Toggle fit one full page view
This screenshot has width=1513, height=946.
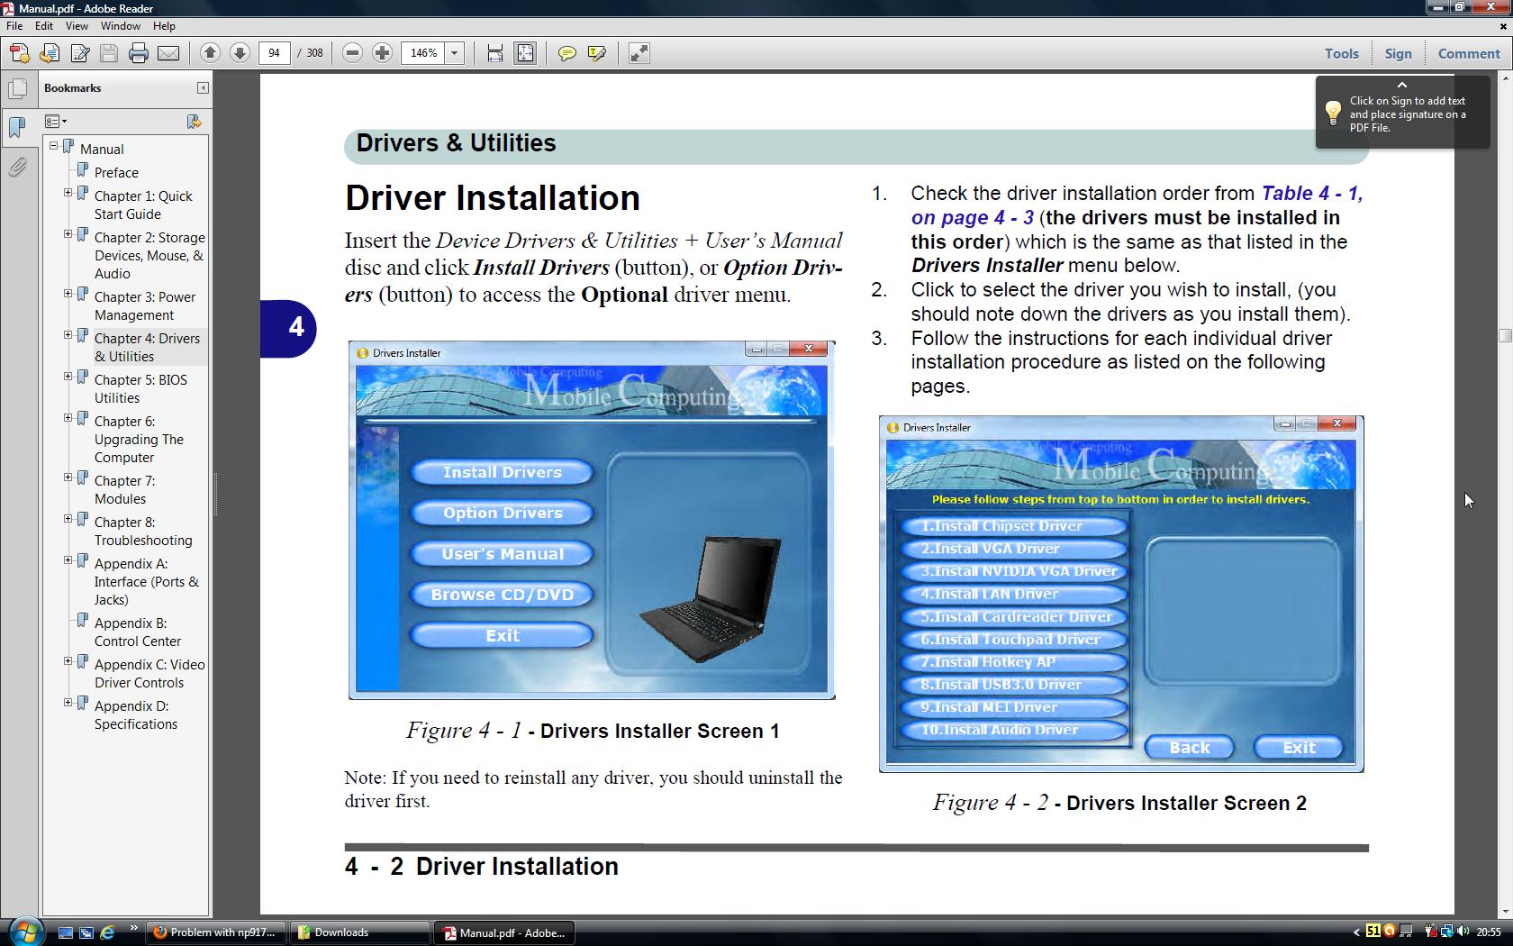[x=525, y=53]
